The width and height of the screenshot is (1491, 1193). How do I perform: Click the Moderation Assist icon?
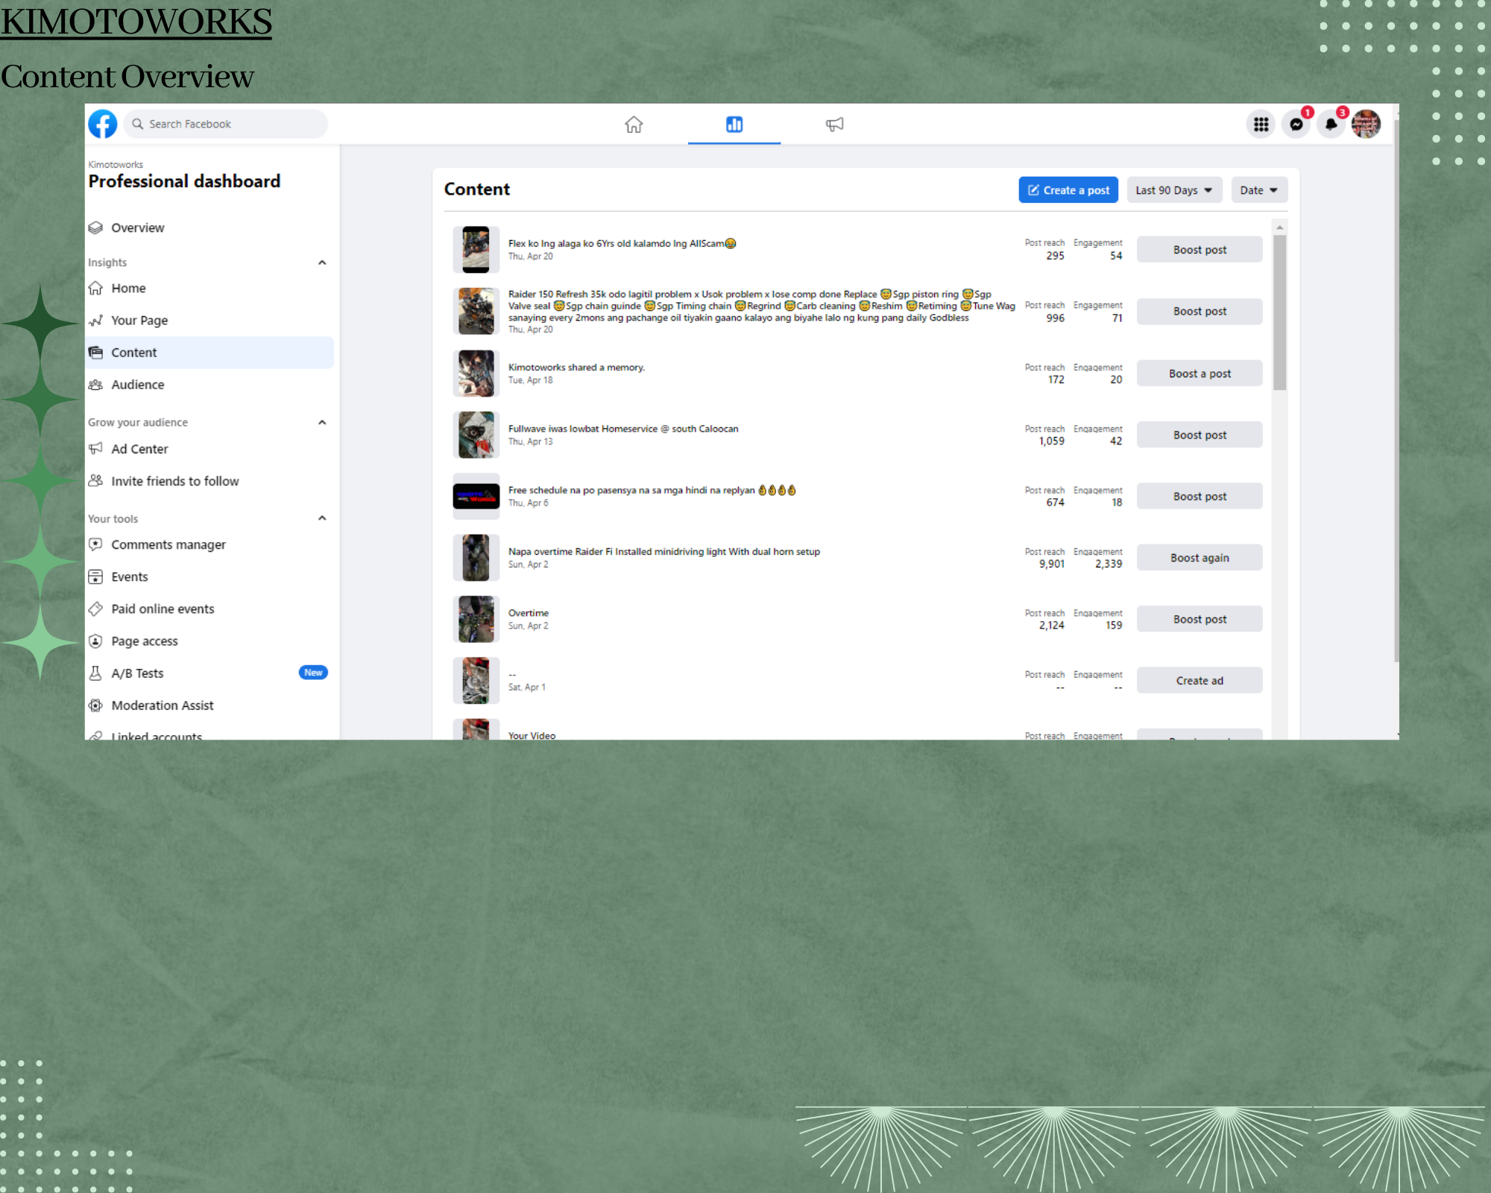click(x=95, y=705)
